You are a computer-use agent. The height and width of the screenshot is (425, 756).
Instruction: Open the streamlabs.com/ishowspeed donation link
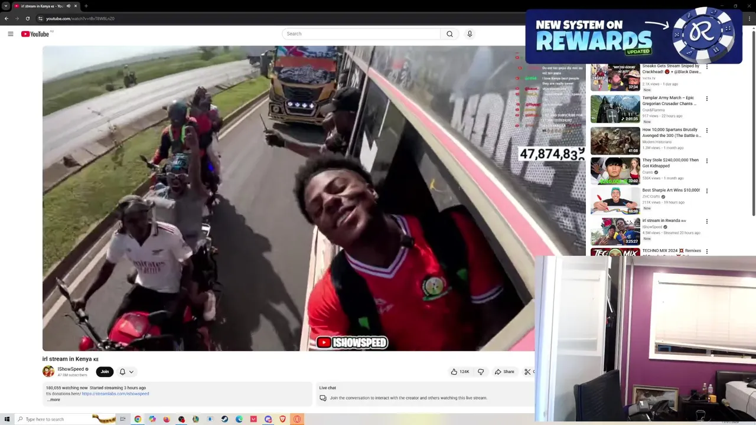tap(115, 394)
